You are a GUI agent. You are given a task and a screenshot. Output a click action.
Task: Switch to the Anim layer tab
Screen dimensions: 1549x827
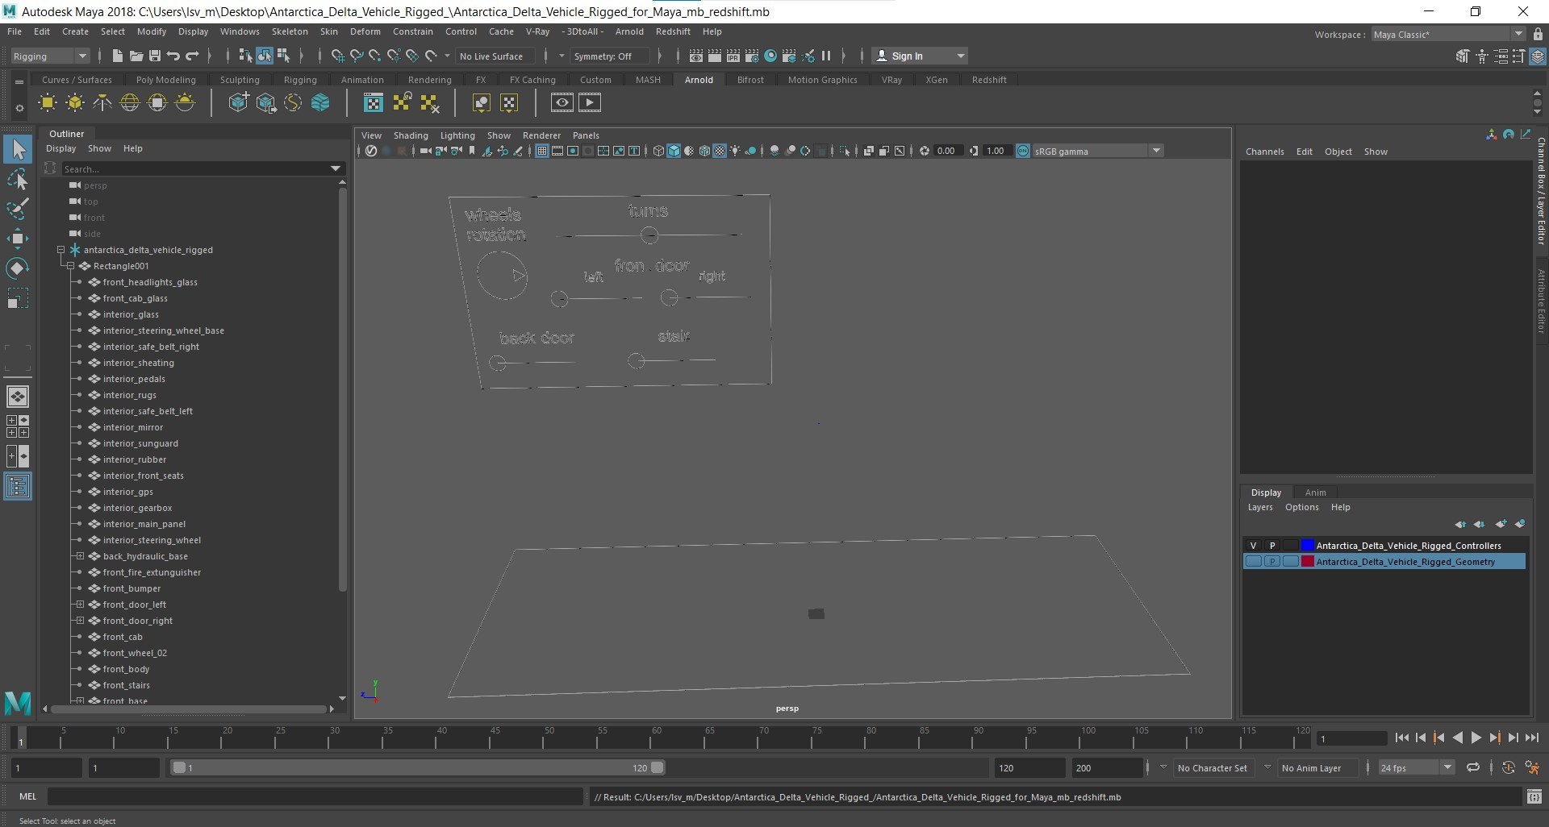1315,492
